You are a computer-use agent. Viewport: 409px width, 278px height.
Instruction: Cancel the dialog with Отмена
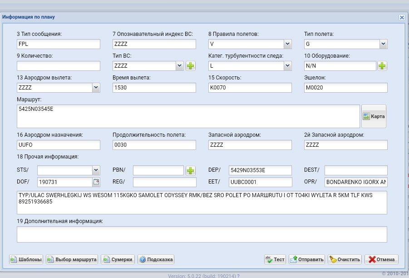[381, 259]
